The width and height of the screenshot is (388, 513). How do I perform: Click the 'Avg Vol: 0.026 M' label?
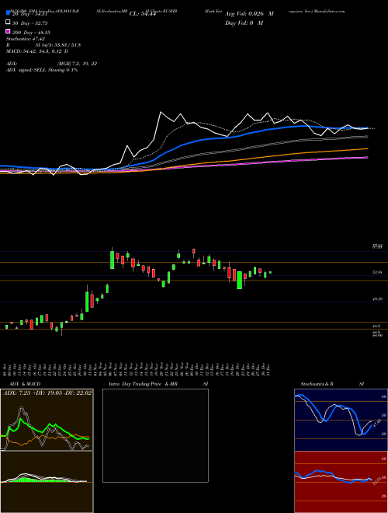249,14
